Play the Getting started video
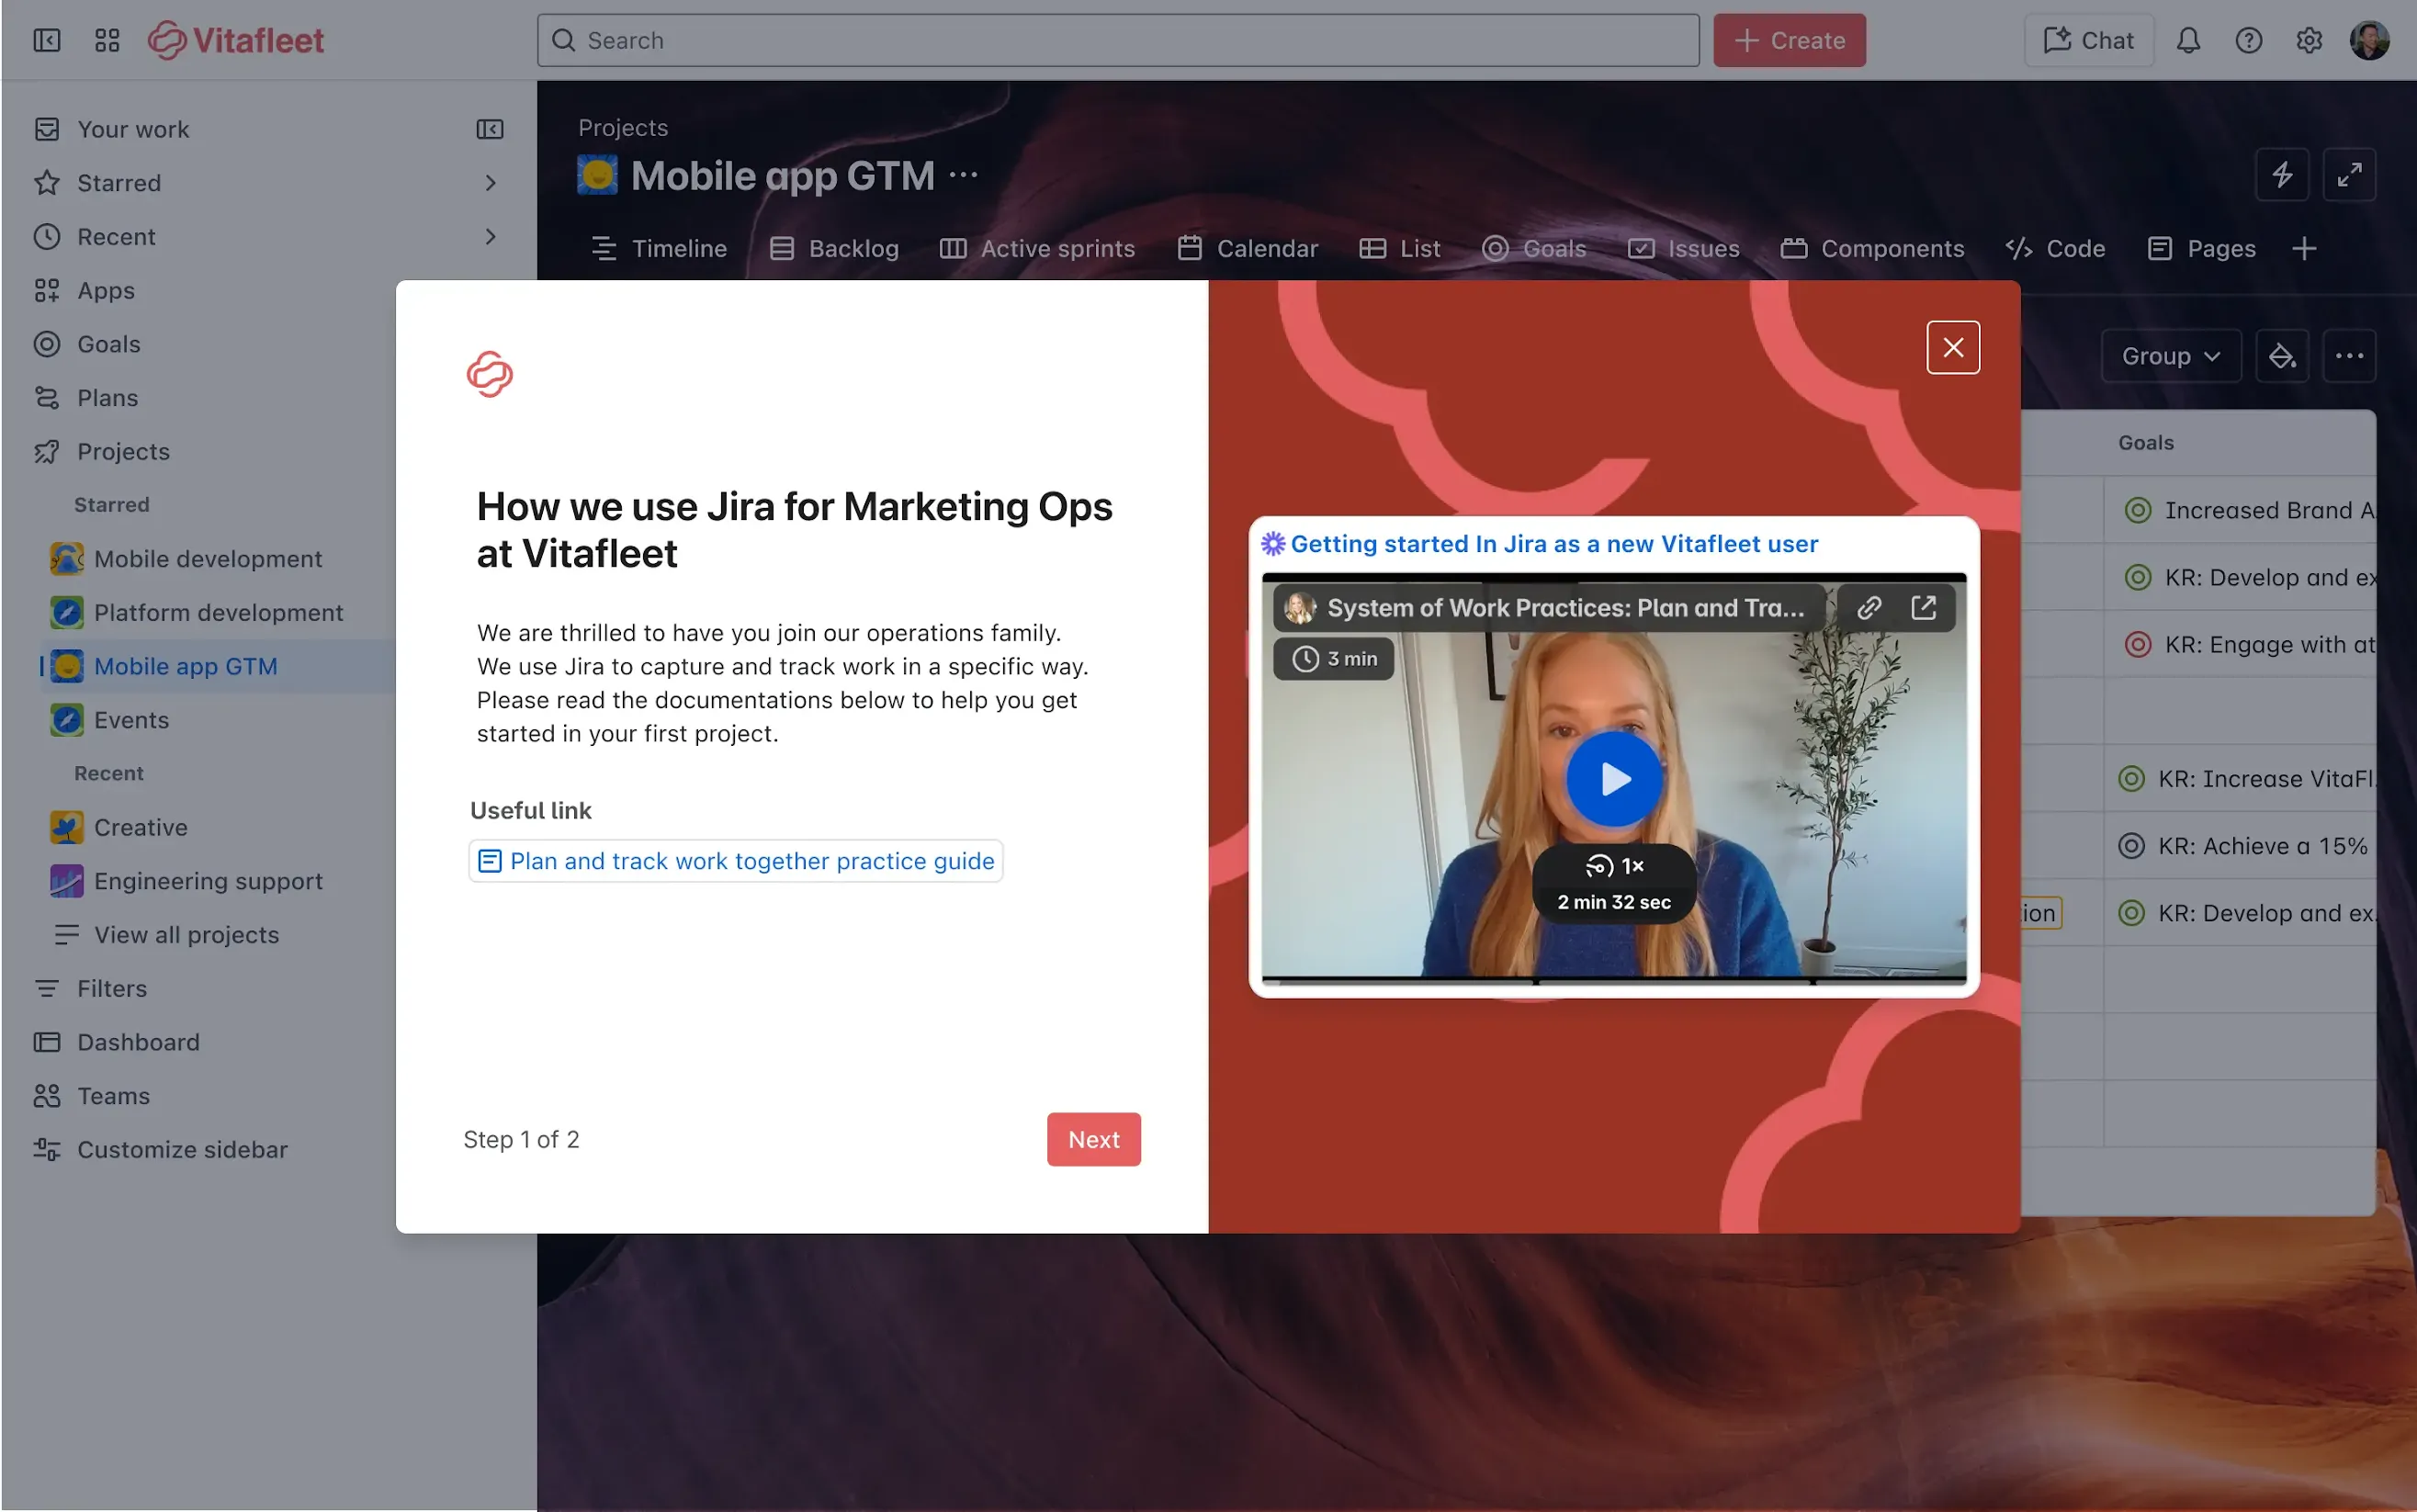This screenshot has height=1512, width=2417. click(x=1614, y=779)
